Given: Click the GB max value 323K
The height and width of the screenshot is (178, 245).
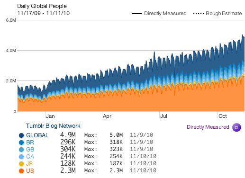Looking at the screenshot, I should (116, 149).
